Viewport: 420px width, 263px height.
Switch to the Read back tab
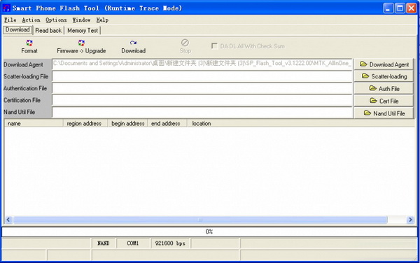(x=48, y=31)
